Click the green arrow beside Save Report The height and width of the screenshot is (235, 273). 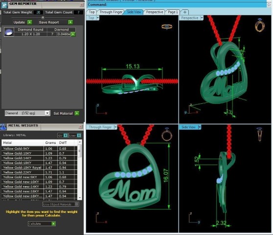pyautogui.click(x=70, y=23)
